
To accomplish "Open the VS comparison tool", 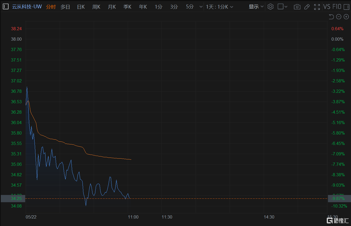I will point(327,7).
